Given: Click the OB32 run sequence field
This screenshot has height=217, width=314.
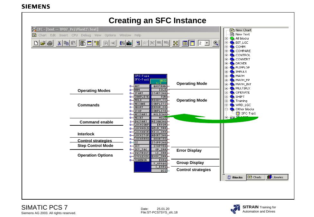Looking at the screenshot, I should [159, 81].
